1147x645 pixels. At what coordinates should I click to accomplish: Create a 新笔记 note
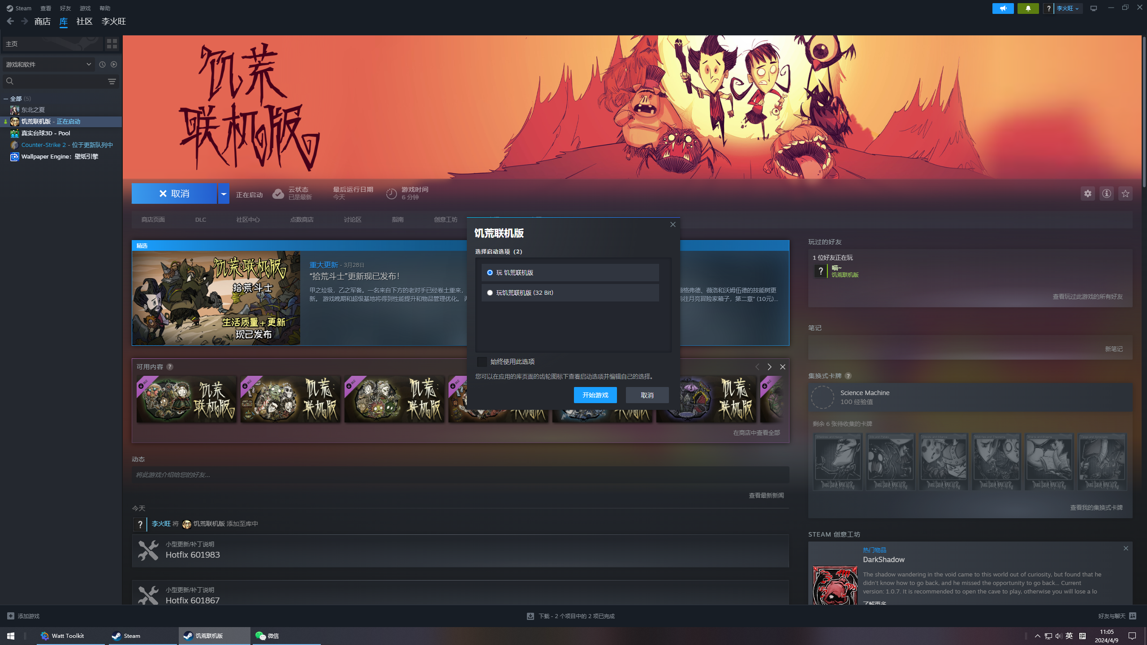[1114, 349]
